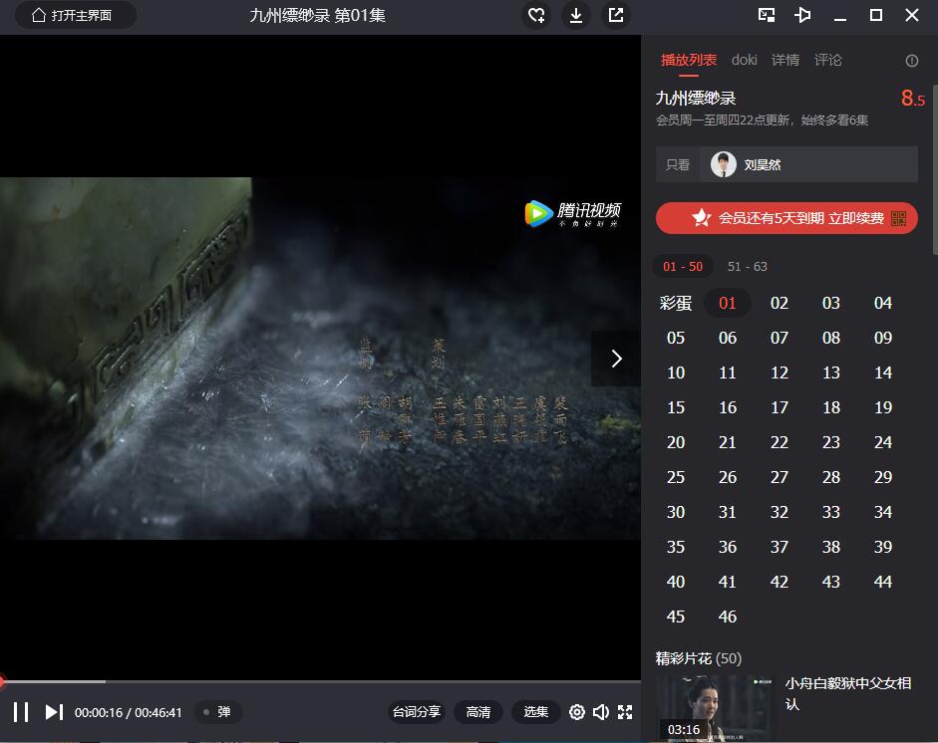Enter fullscreen with the fullscreen icon
Viewport: 938px width, 743px height.
coord(626,712)
